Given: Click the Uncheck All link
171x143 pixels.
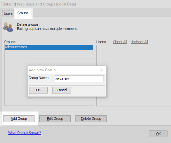Looking at the screenshot, I should tap(139, 42).
